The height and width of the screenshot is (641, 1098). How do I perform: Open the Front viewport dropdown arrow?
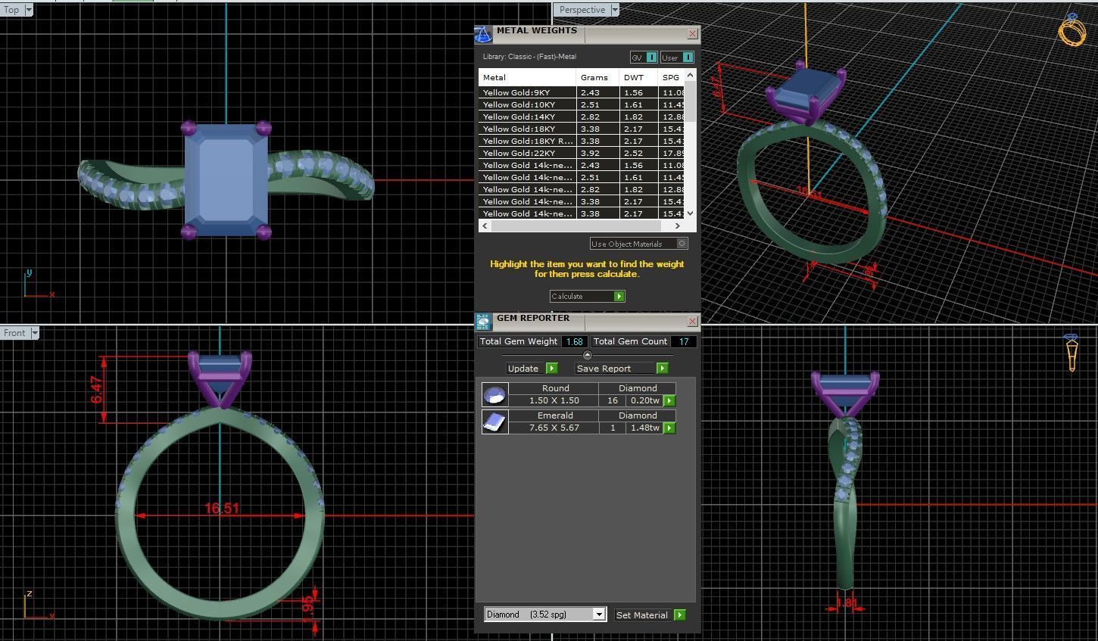(x=35, y=333)
